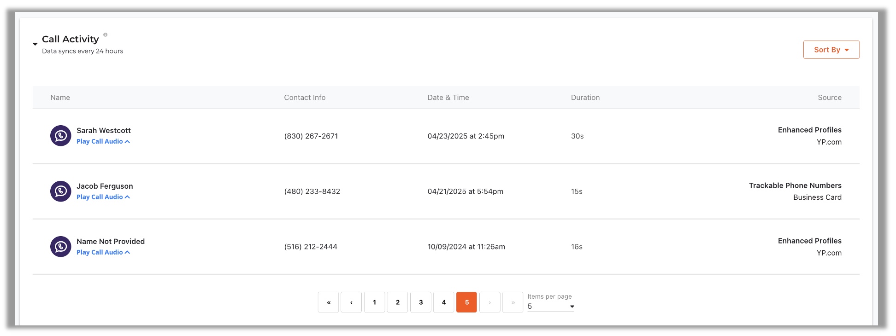Click the Date & Time column header

(448, 98)
